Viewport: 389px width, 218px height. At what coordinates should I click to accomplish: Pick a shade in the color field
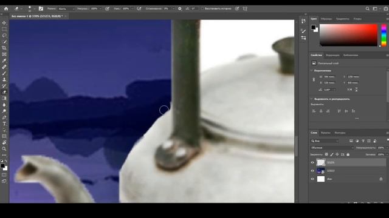tap(348, 35)
